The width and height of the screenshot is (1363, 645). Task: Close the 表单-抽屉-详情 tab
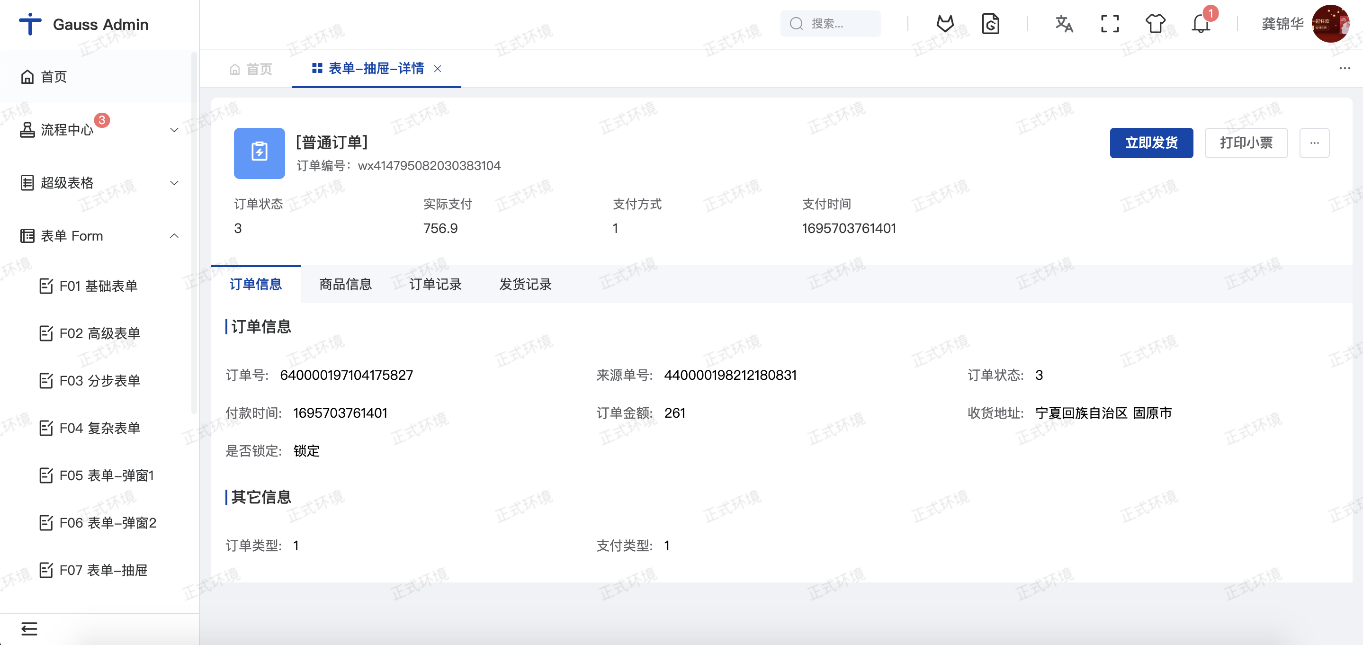pos(438,69)
